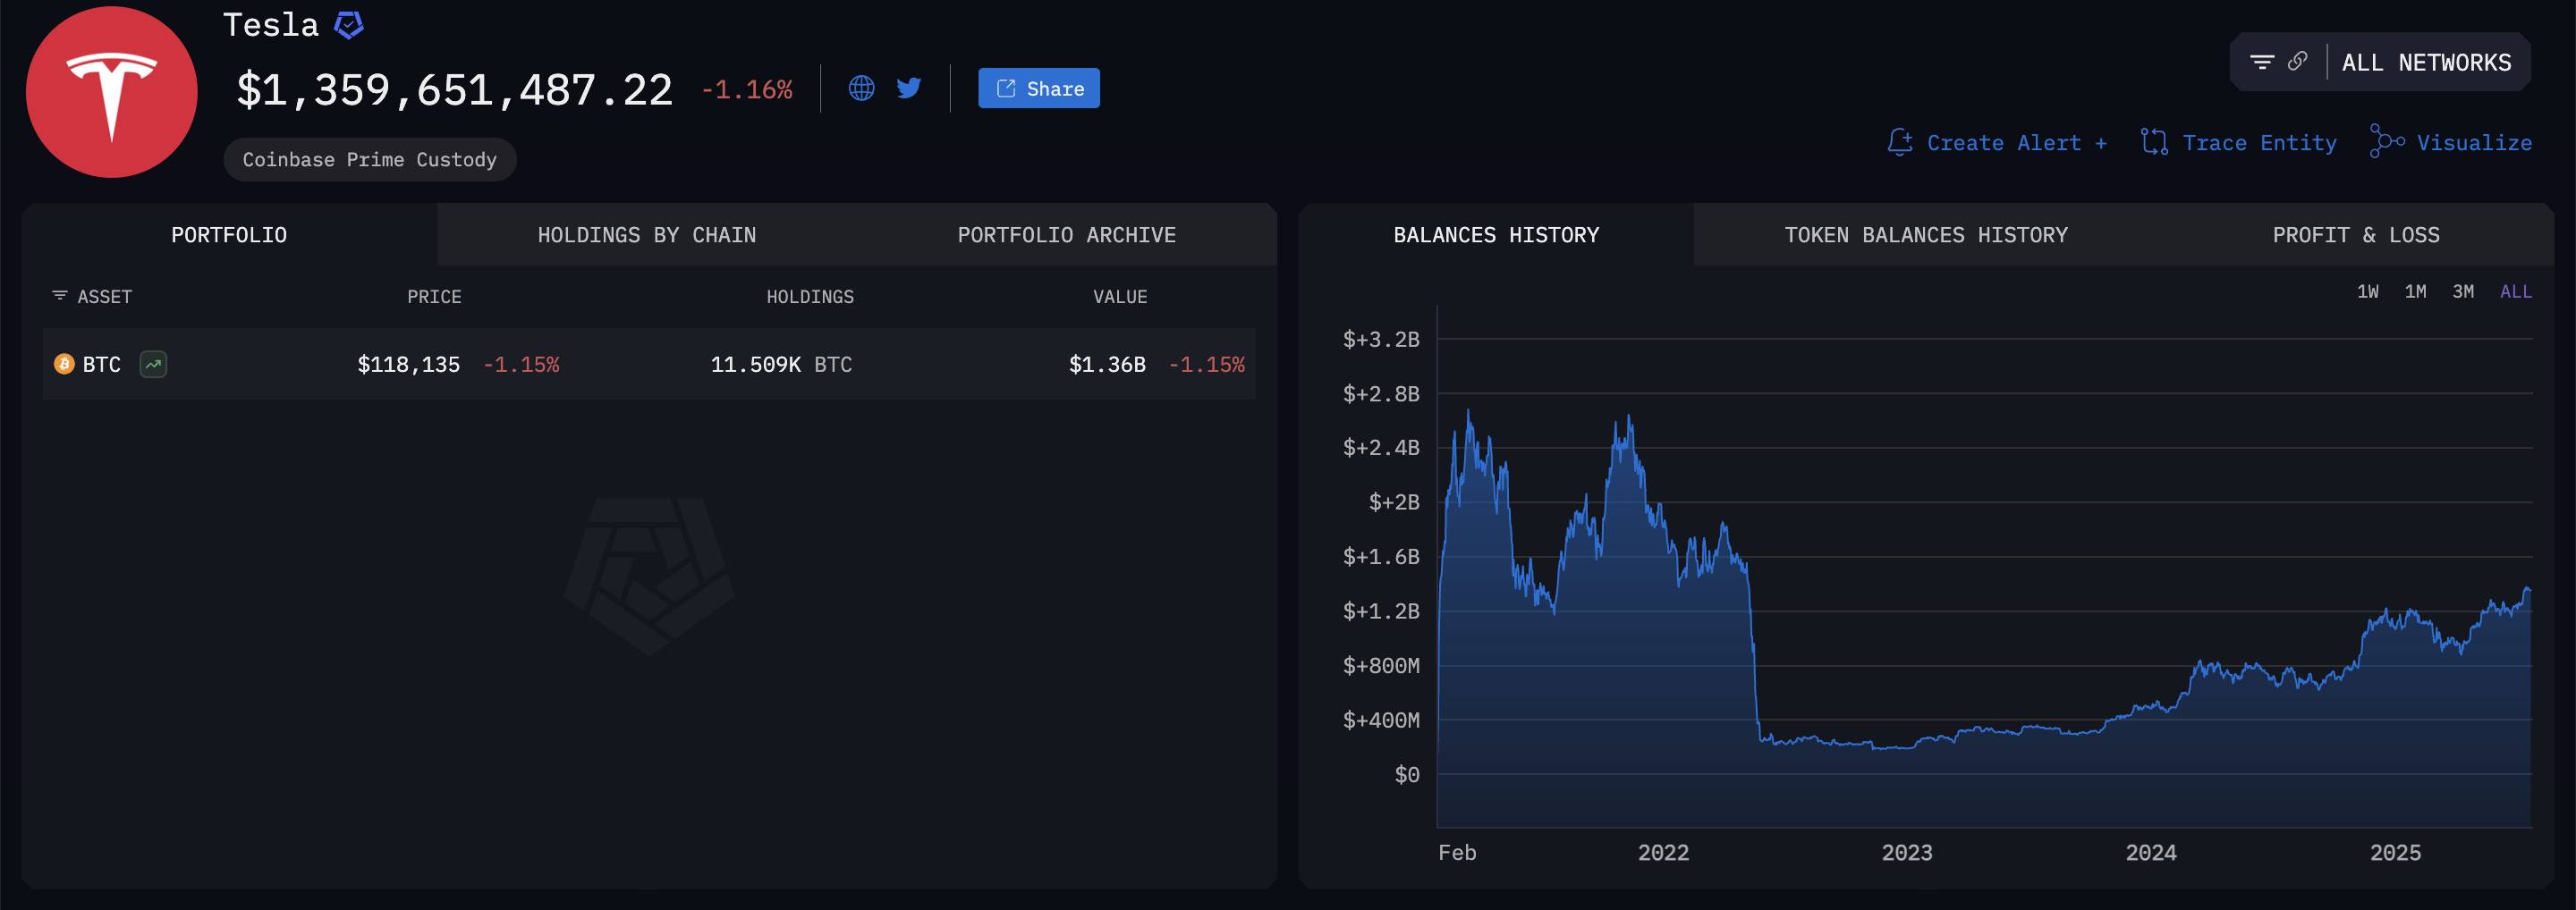Viewport: 2576px width, 910px height.
Task: Click the Asset column filter icon
Action: pos(60,296)
